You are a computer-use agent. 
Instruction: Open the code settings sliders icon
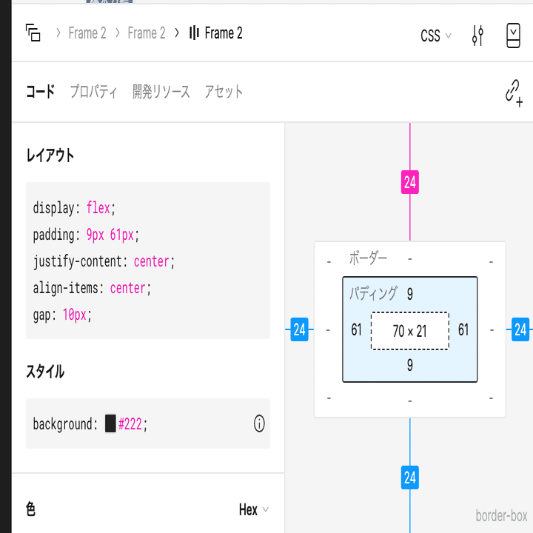[x=477, y=35]
